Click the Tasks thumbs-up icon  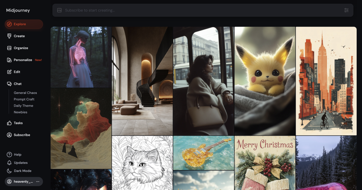tap(9, 123)
